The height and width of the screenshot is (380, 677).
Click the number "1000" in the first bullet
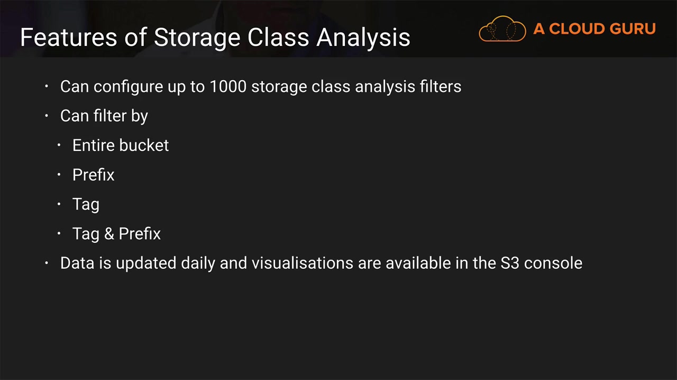[x=228, y=86]
